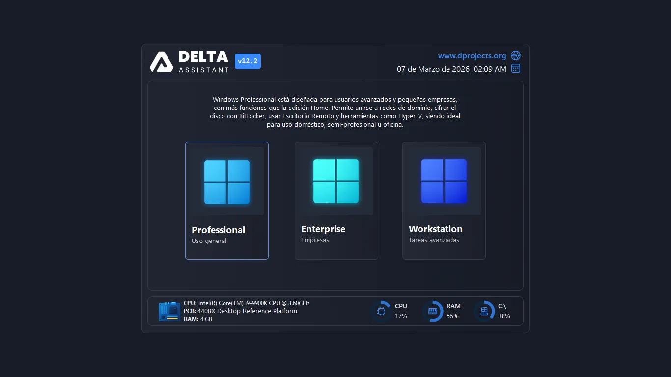The image size is (671, 377).
Task: Click the PCB 440BX Desktop Reference Platform text
Action: click(240, 311)
